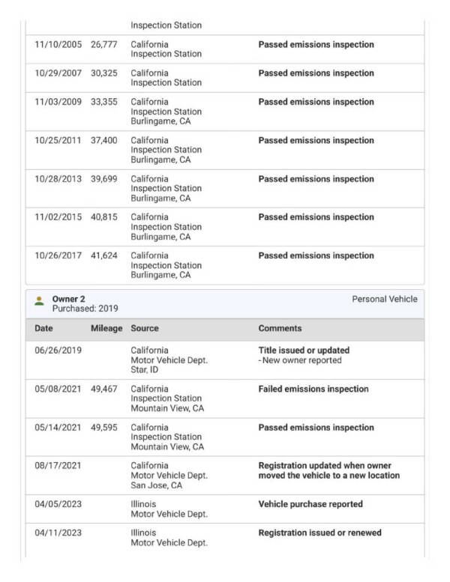450x582 pixels.
Task: Sort by the Date column header
Action: [x=43, y=328]
